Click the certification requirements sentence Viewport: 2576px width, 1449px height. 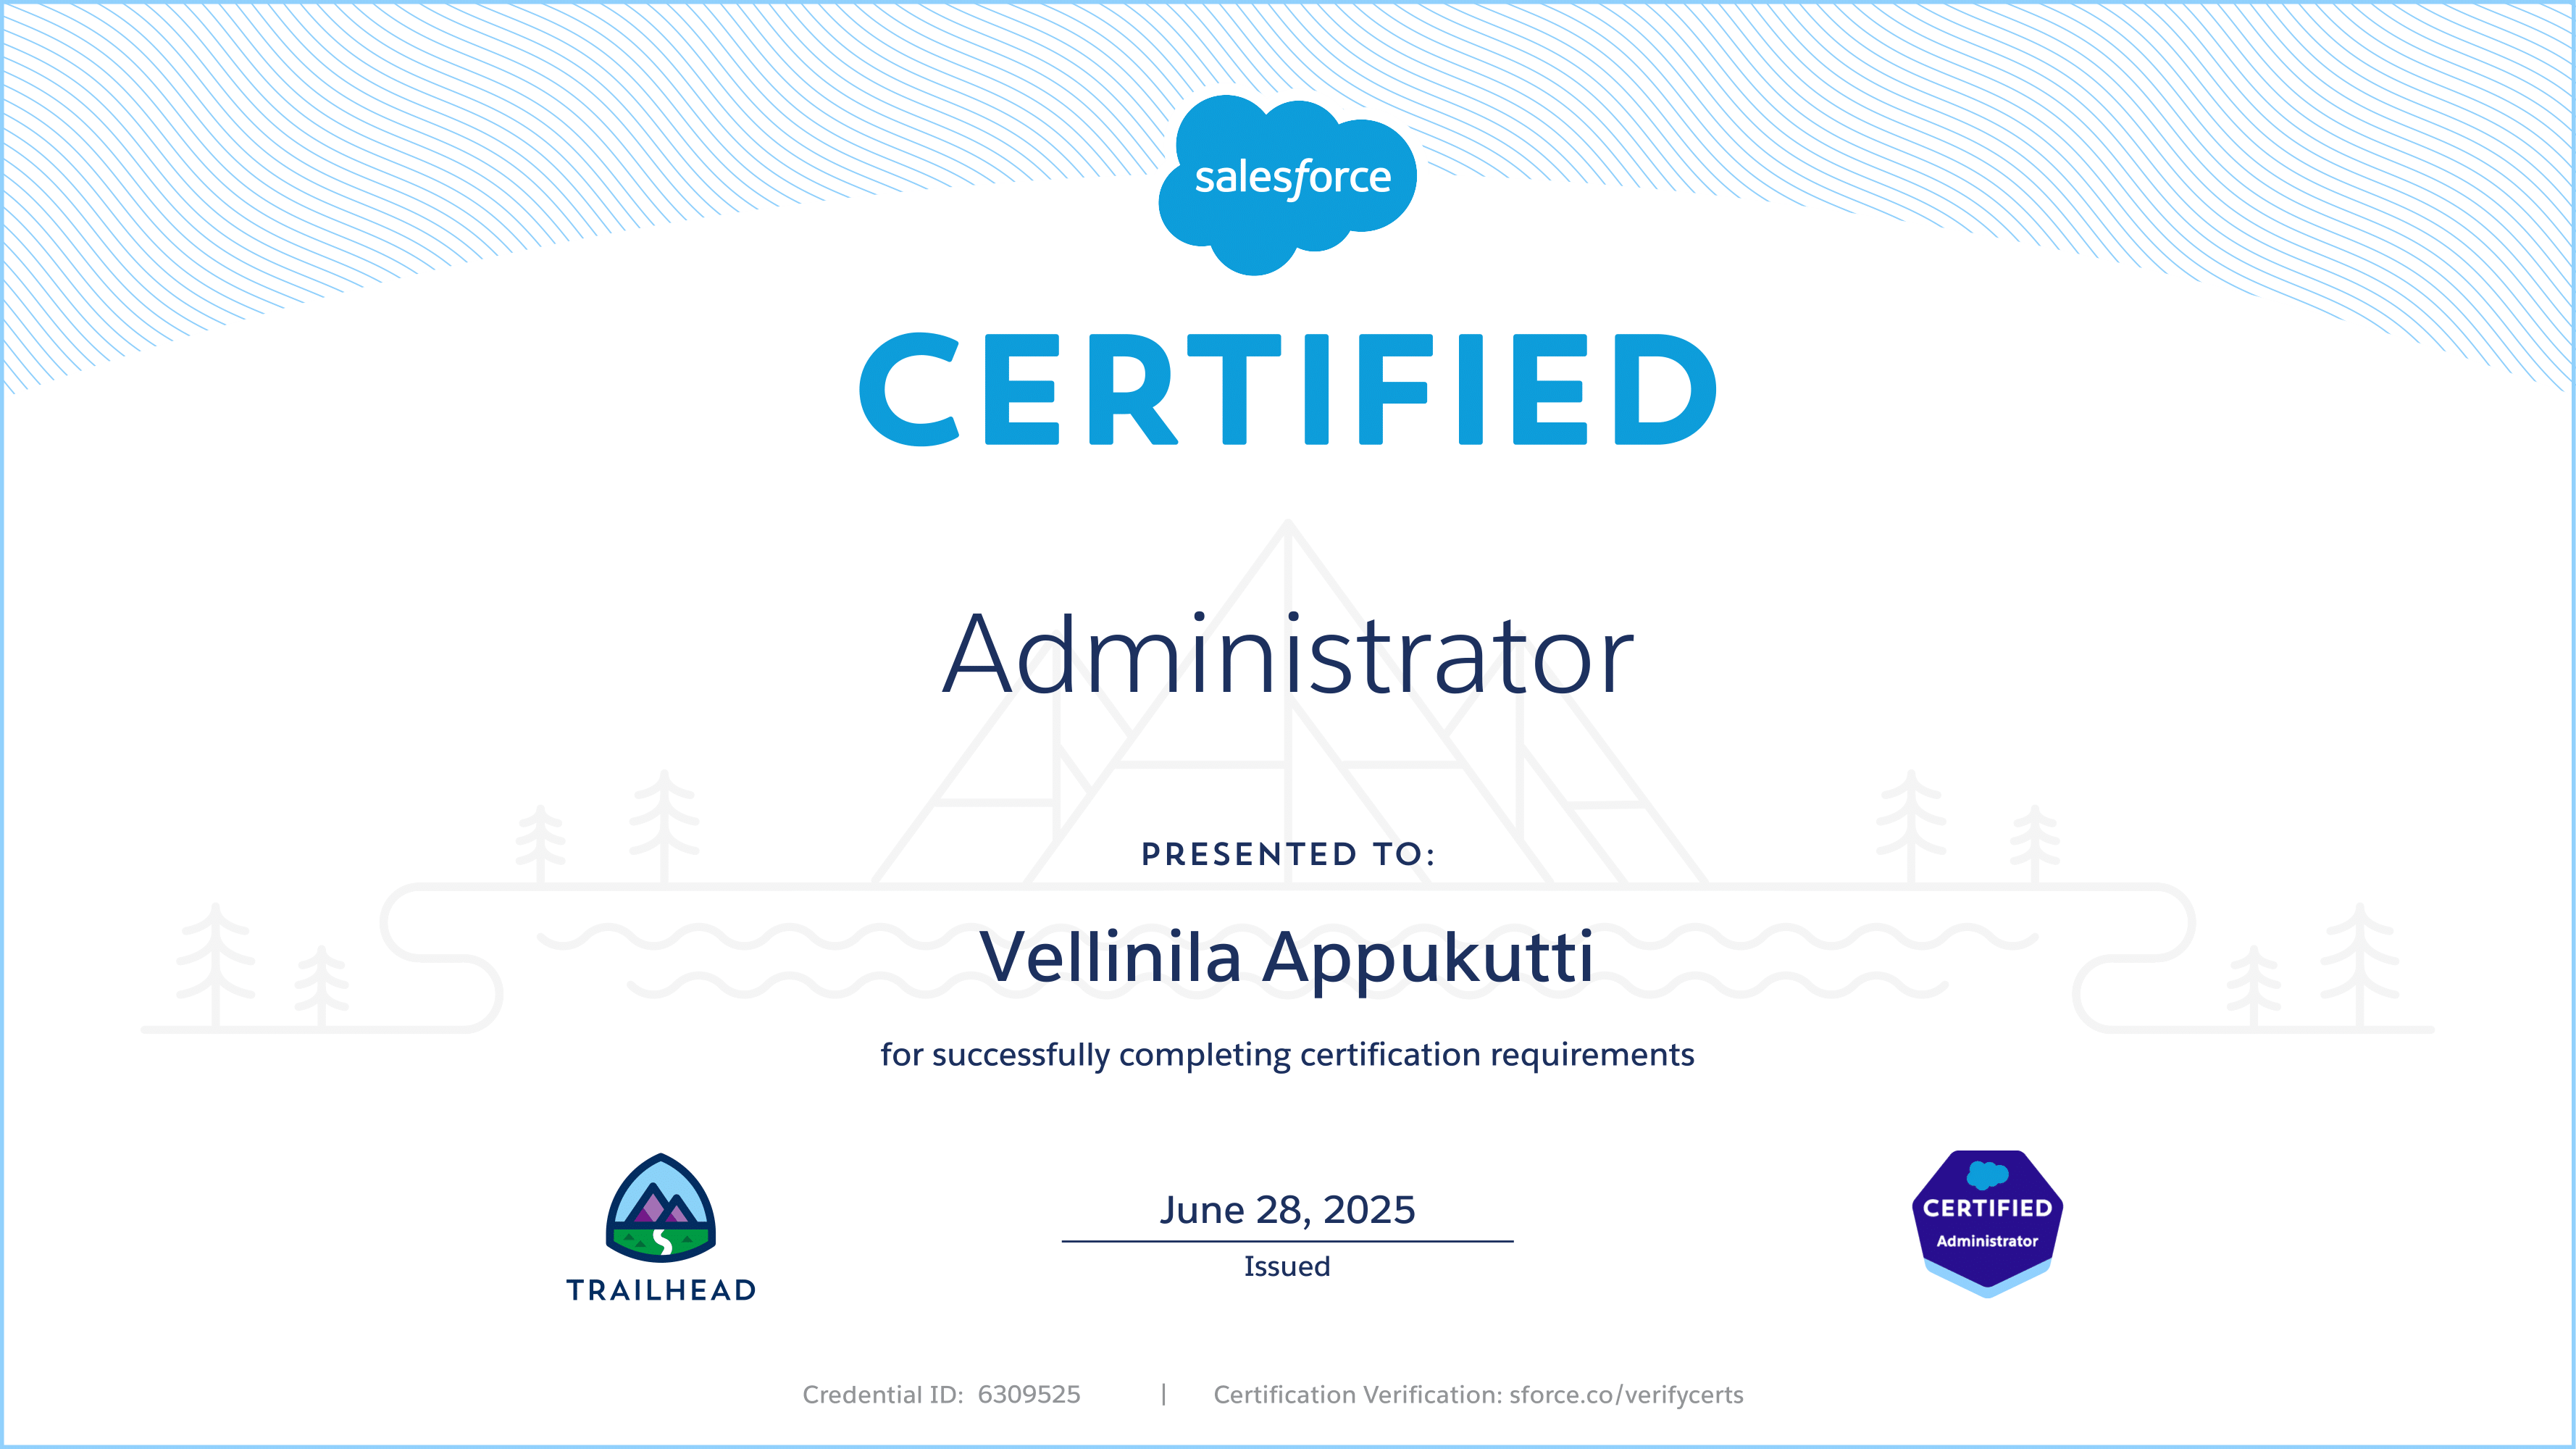pyautogui.click(x=1288, y=1055)
